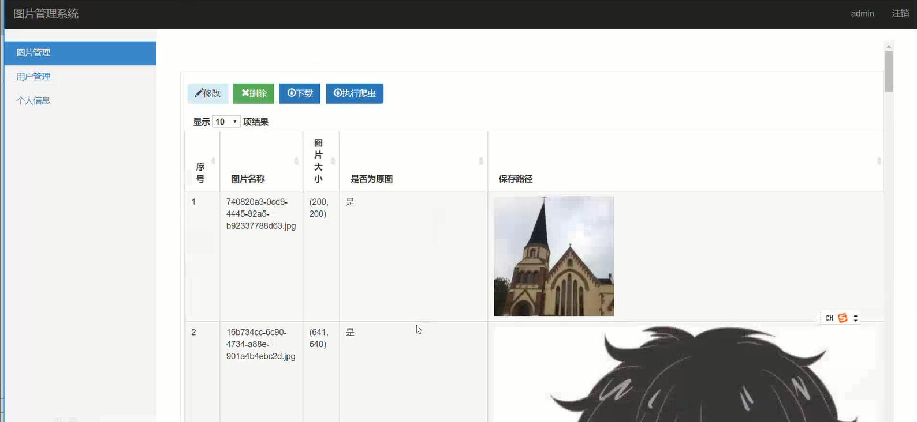This screenshot has width=917, height=422.
Task: Click row number 2 cell
Action: tap(202, 372)
